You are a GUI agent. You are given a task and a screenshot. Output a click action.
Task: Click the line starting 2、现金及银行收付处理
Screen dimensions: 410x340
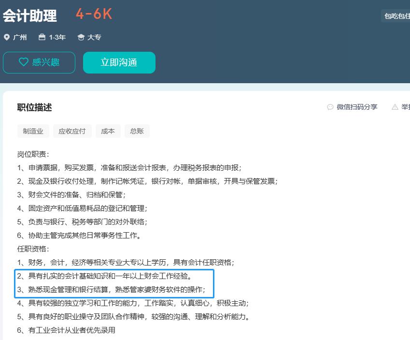coord(147,181)
